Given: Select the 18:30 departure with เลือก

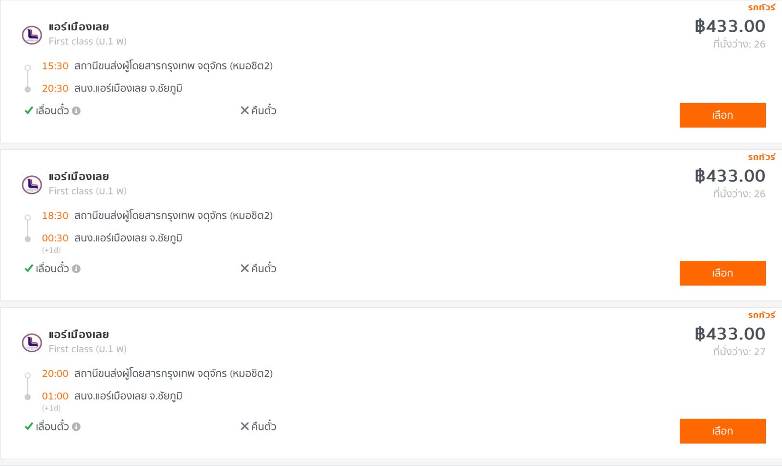Looking at the screenshot, I should point(722,273).
